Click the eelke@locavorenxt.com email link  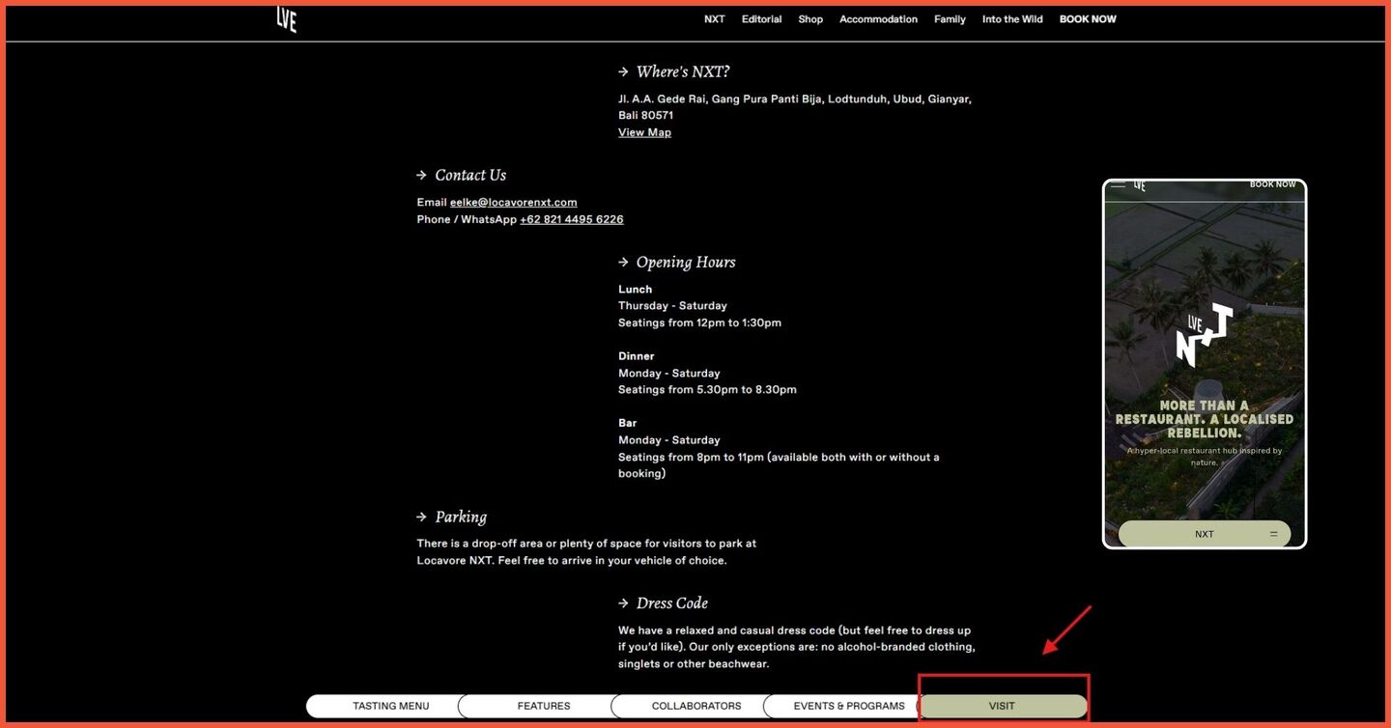(x=513, y=203)
